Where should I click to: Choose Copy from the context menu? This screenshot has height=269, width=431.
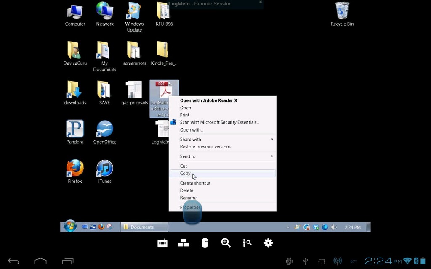[222, 174]
